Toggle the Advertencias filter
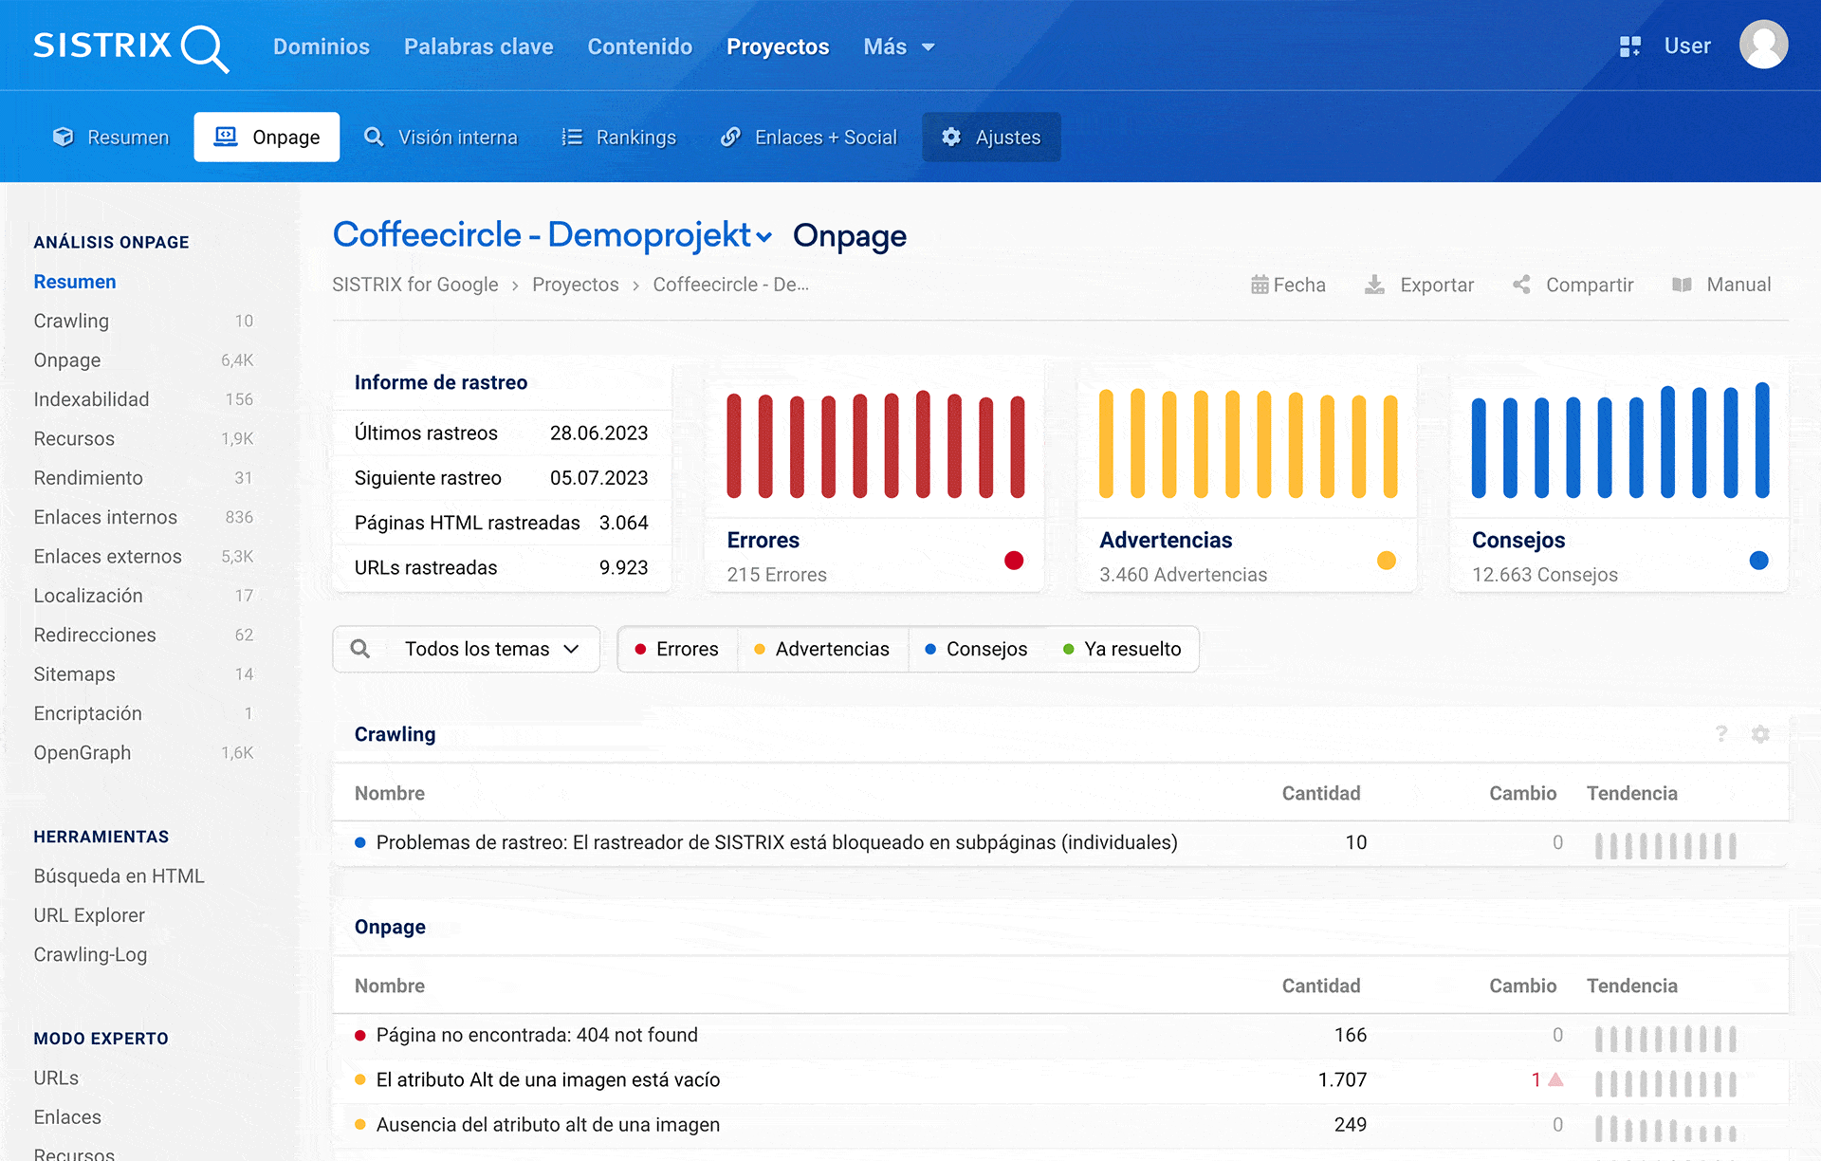The height and width of the screenshot is (1161, 1821). 821,649
